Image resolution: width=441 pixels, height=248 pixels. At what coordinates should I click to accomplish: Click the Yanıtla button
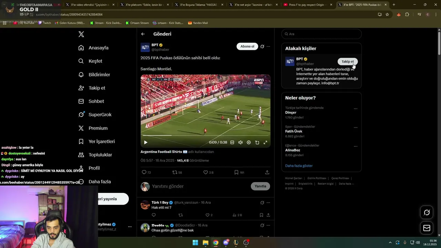[x=260, y=186]
